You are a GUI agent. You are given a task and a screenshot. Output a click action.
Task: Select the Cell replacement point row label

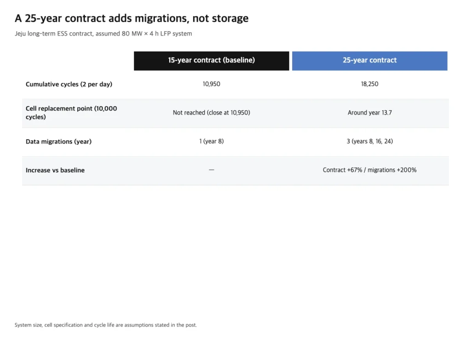click(x=71, y=113)
